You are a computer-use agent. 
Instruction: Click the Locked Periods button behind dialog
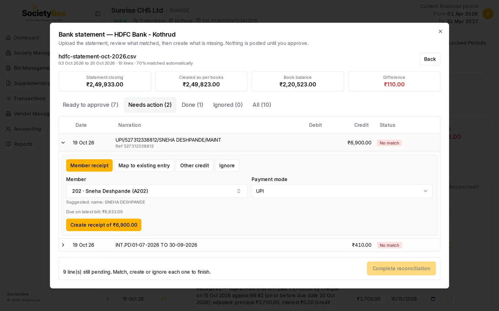pos(468,43)
